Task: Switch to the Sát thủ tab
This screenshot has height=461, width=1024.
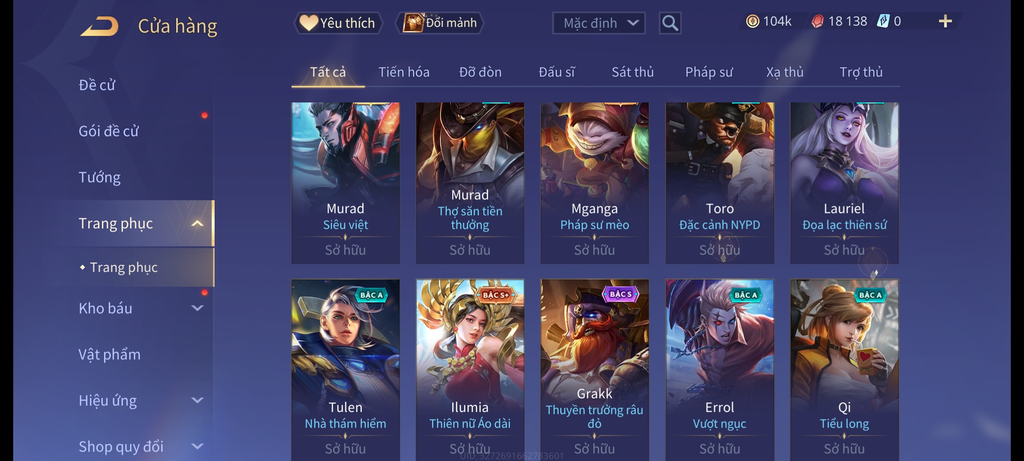Action: tap(633, 72)
